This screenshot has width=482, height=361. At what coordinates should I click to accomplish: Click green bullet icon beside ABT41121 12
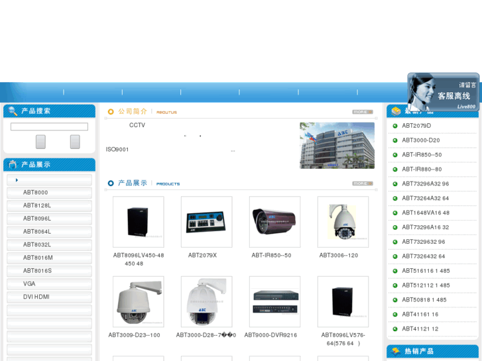(395, 329)
